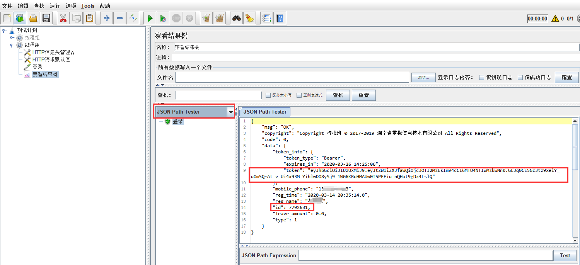
Task: Click the Cut scissors icon in toolbar
Action: tap(63, 18)
